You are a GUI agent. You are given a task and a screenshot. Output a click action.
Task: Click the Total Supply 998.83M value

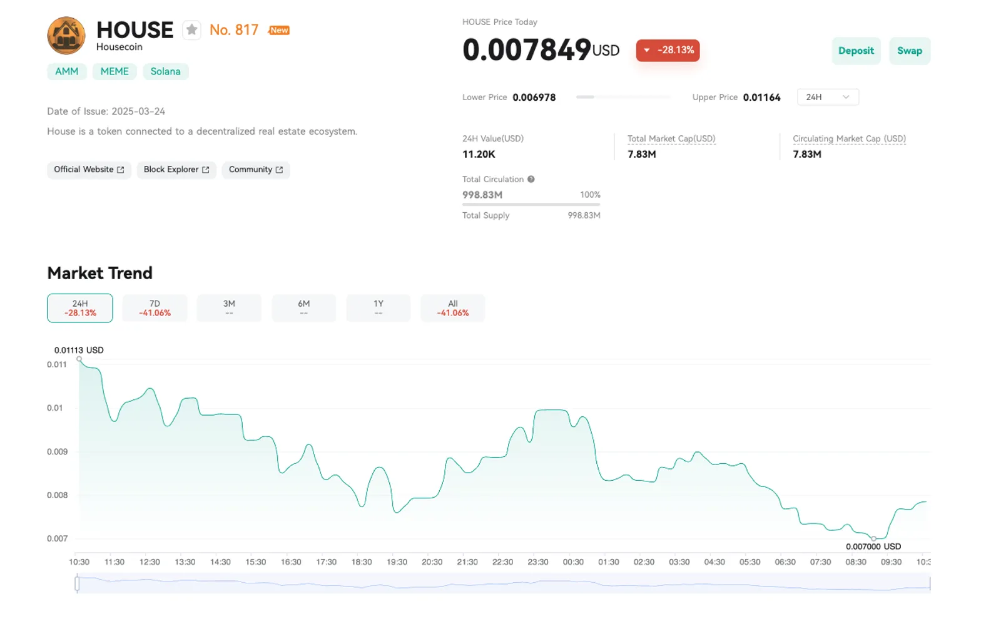(x=584, y=215)
